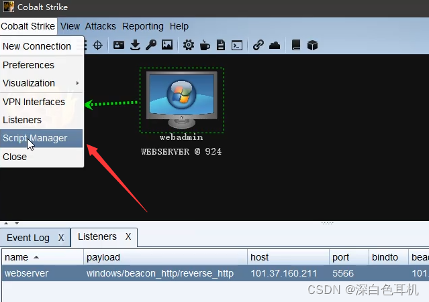Open the Downloads arrow icon
This screenshot has height=302, width=429.
tap(135, 45)
